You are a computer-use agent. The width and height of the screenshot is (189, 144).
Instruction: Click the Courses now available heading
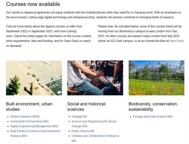tap(33, 4)
